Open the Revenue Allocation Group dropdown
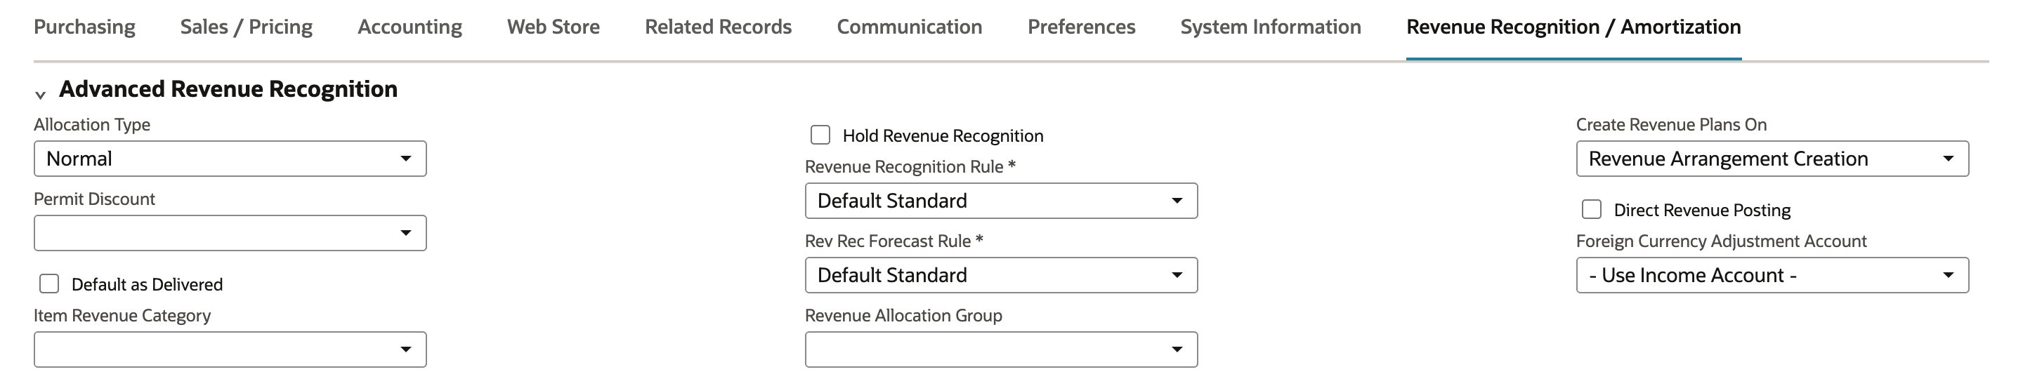The width and height of the screenshot is (2023, 386). [1001, 349]
